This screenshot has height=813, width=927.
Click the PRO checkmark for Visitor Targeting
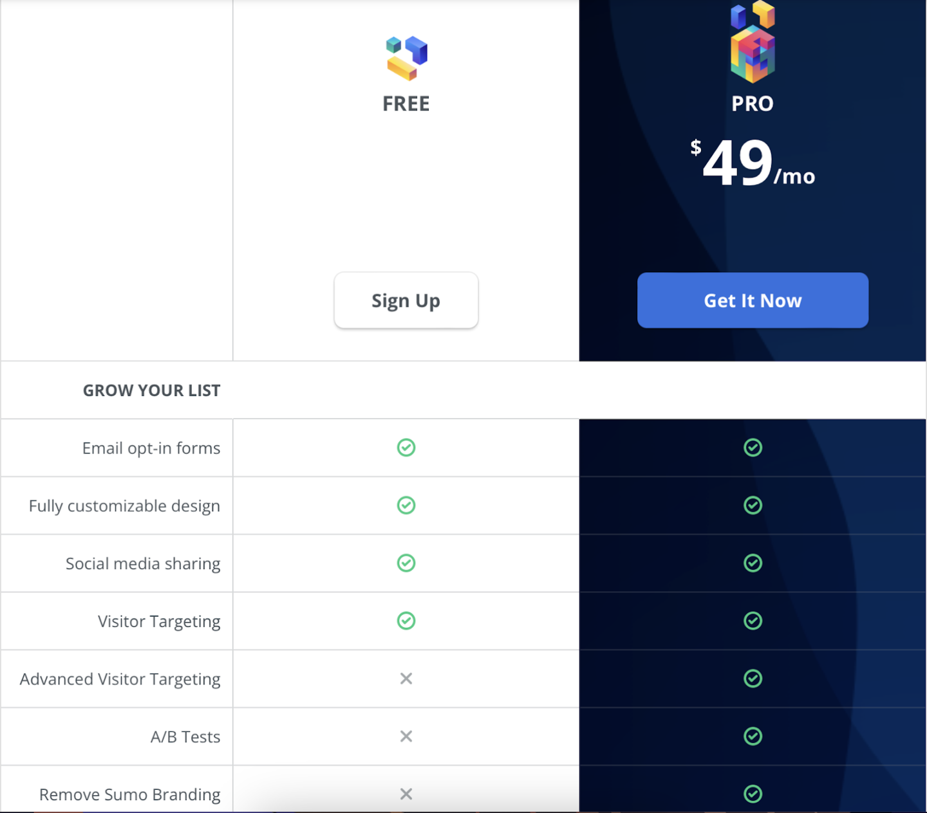tap(752, 621)
